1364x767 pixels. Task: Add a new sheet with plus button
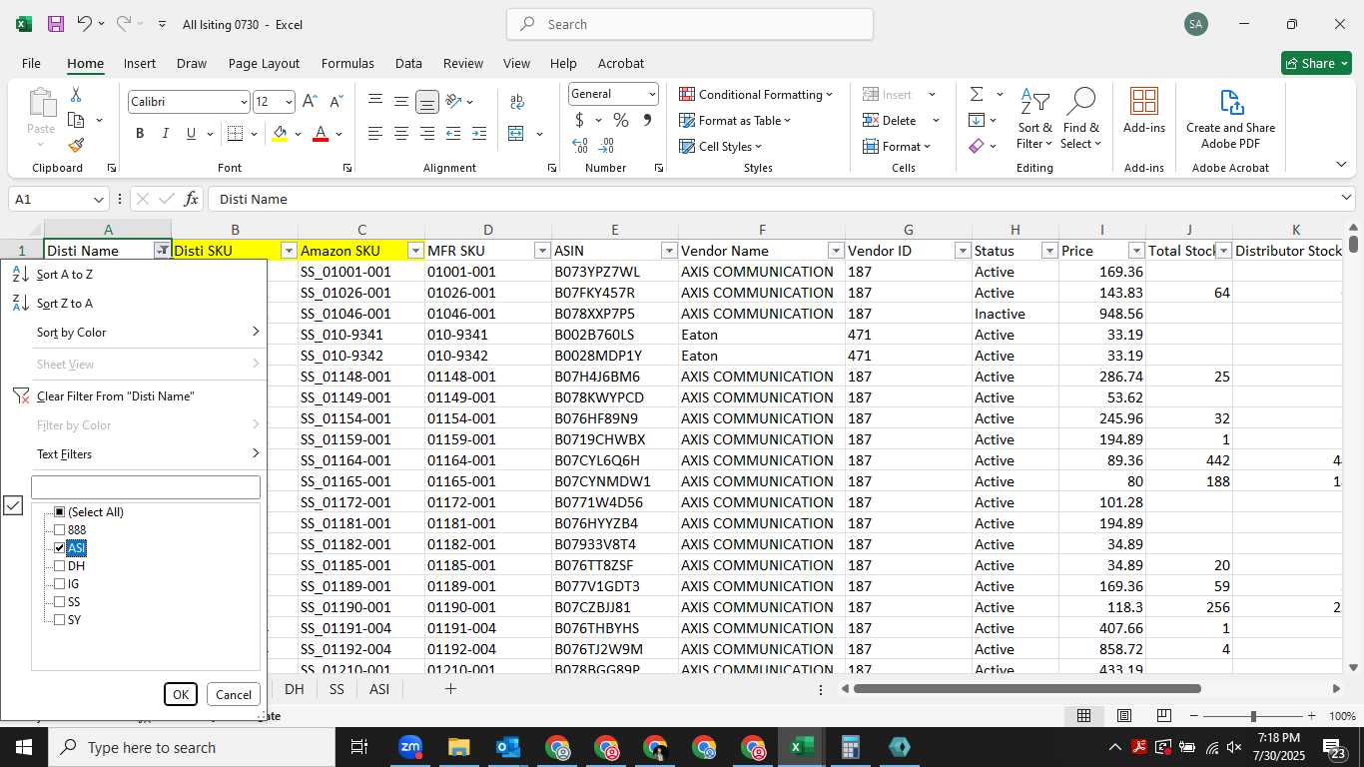pyautogui.click(x=450, y=689)
